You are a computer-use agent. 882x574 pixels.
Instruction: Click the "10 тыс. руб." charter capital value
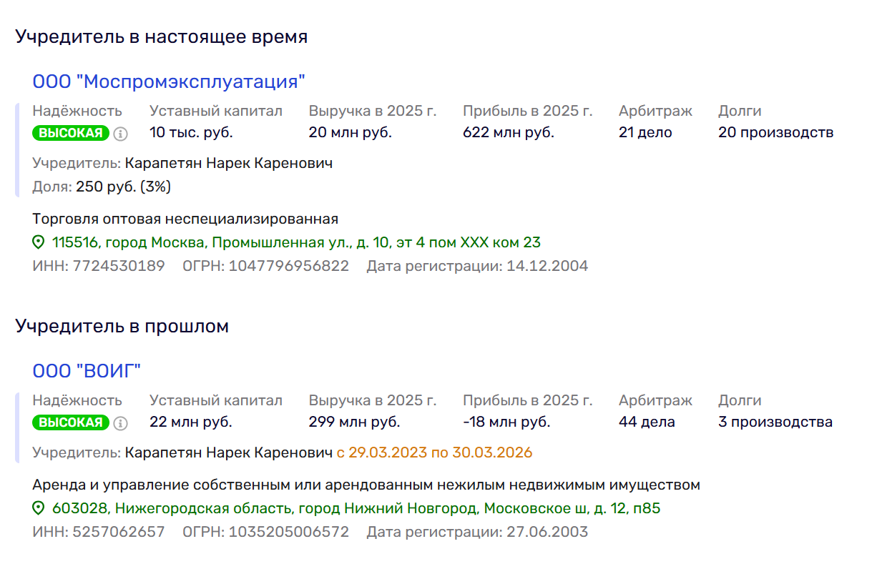pos(191,132)
